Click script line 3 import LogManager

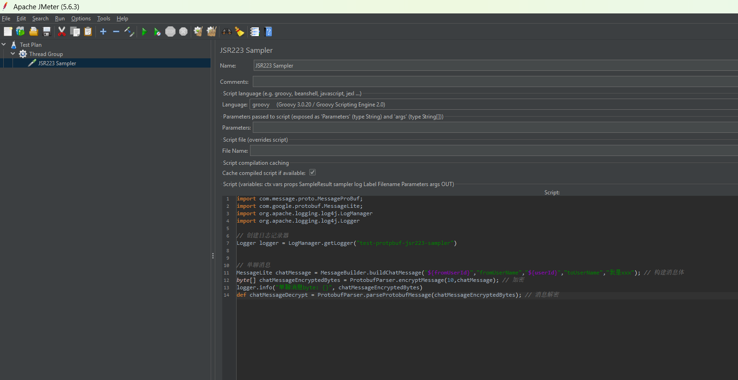304,213
